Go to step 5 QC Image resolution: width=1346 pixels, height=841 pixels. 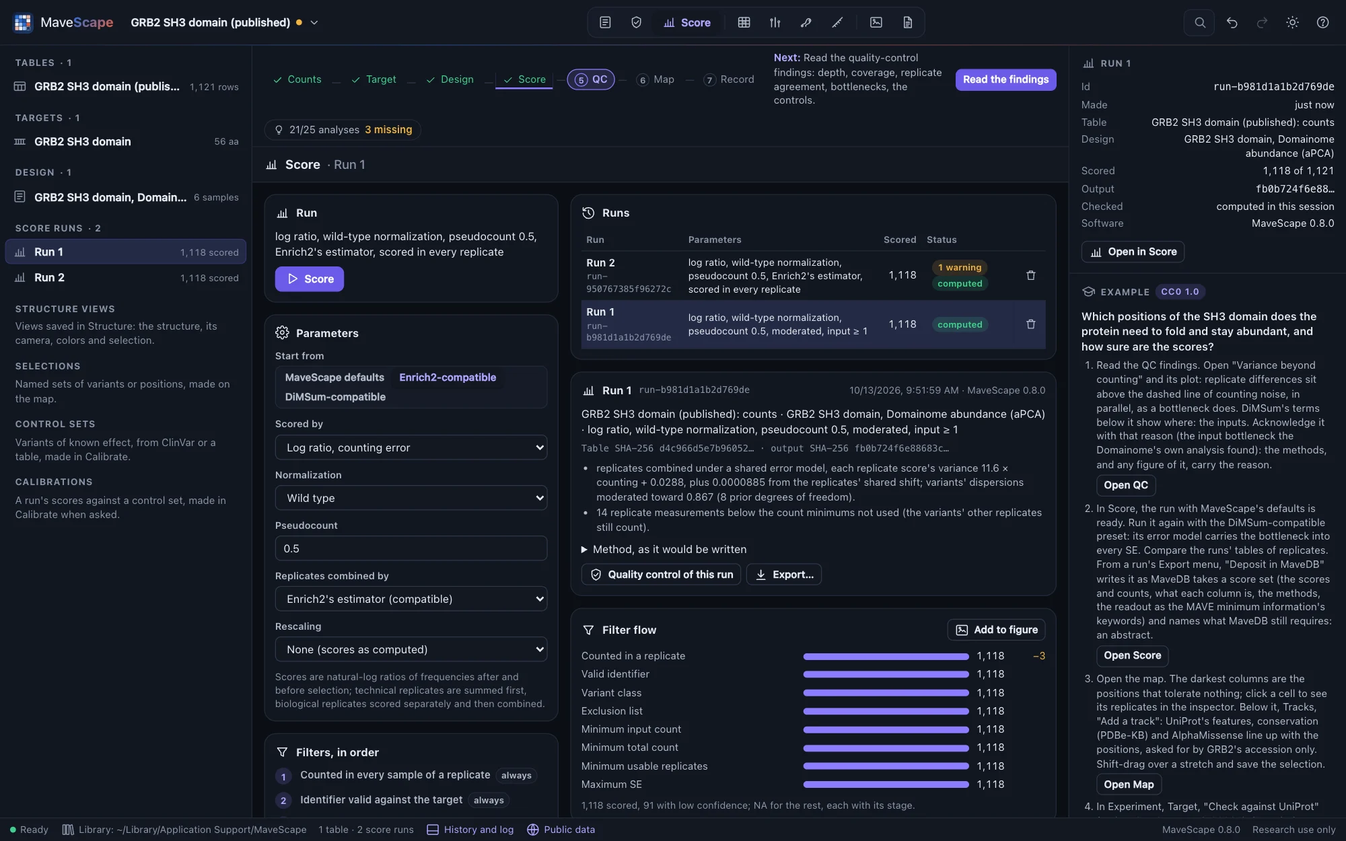[x=591, y=79]
